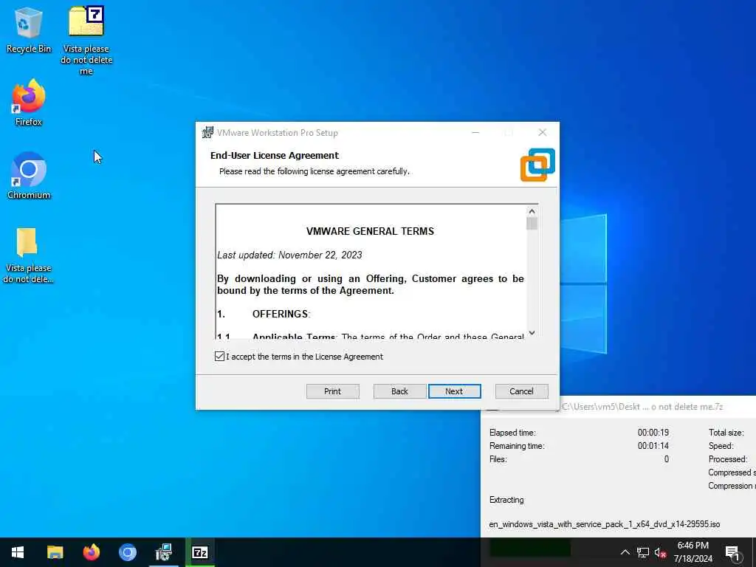Launch Firefox from the taskbar
This screenshot has width=756, height=567.
point(91,552)
